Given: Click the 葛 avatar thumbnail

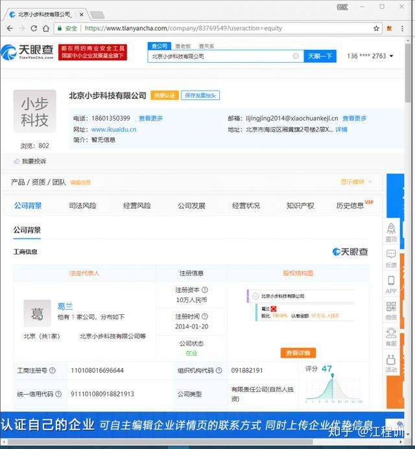Looking at the screenshot, I should click(37, 314).
